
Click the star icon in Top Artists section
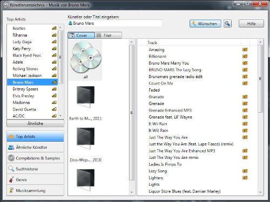point(11,136)
